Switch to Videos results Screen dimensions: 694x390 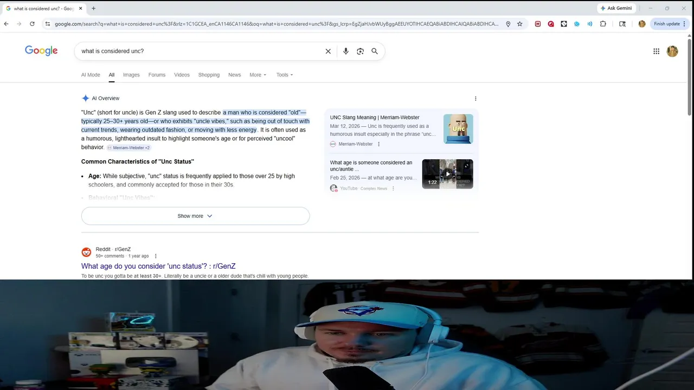pyautogui.click(x=182, y=75)
